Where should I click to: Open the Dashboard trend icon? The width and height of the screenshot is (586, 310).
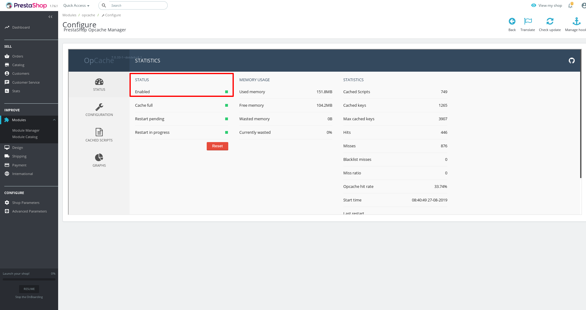pyautogui.click(x=7, y=27)
